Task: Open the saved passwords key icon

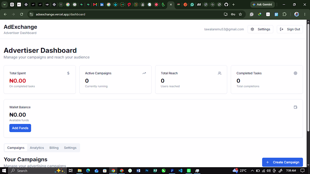Action: click(233, 14)
